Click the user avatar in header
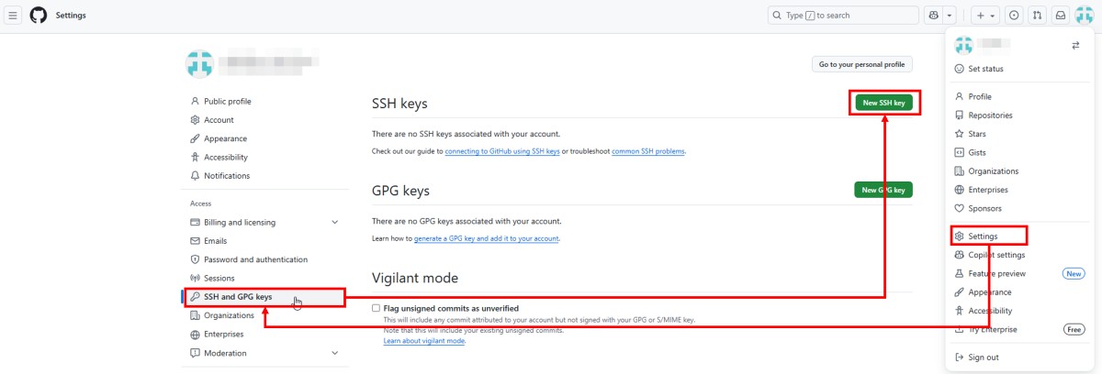Viewport: 1102px width, 374px height. pyautogui.click(x=1085, y=16)
